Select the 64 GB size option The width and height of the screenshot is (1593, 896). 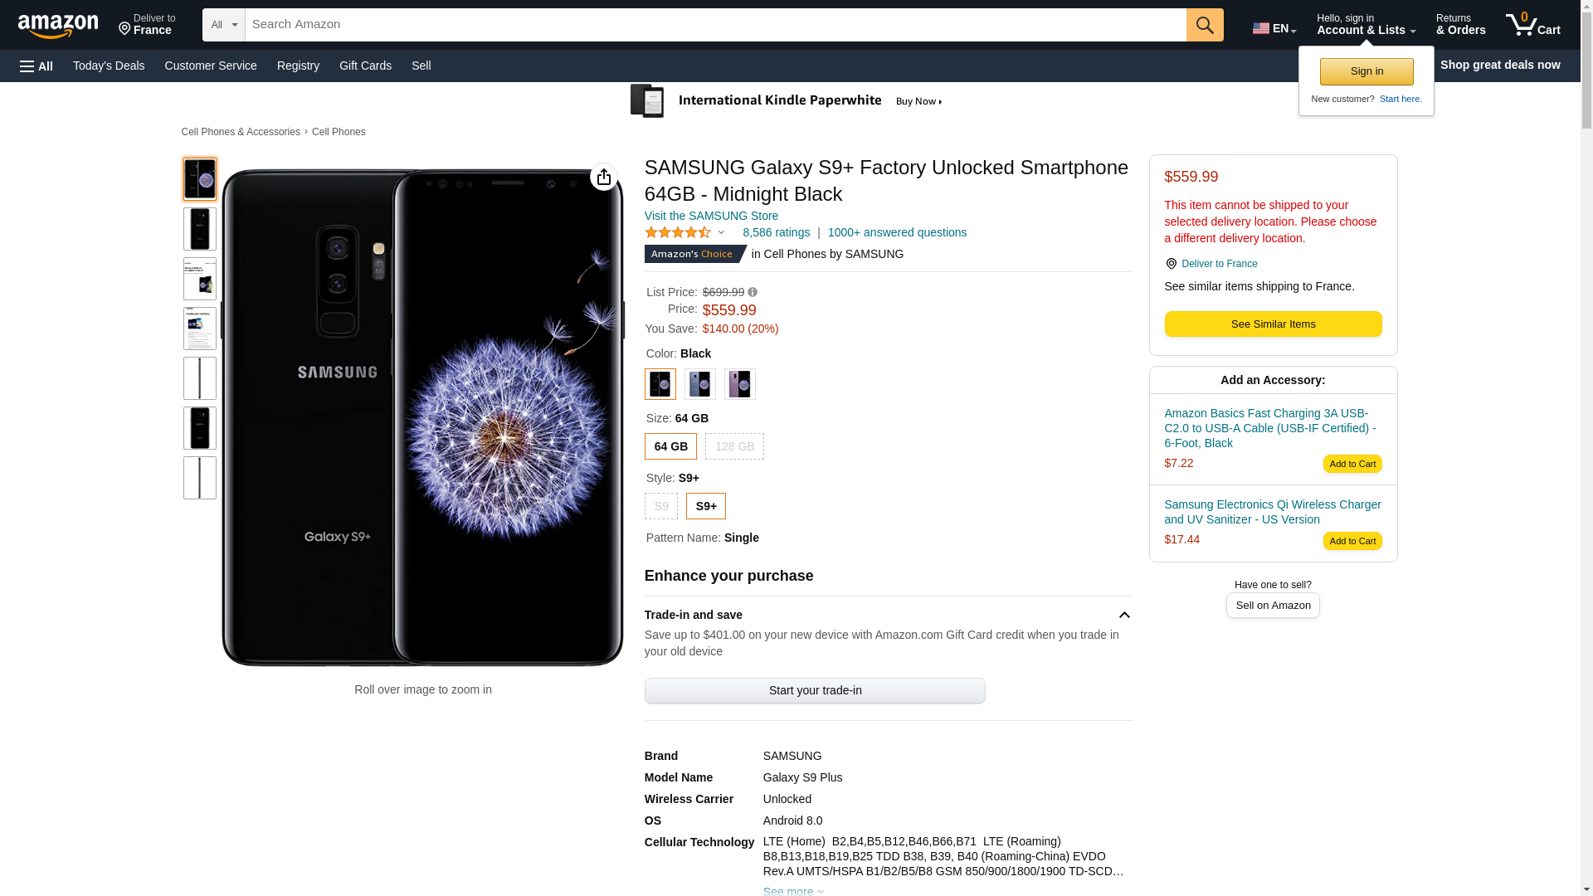(670, 446)
